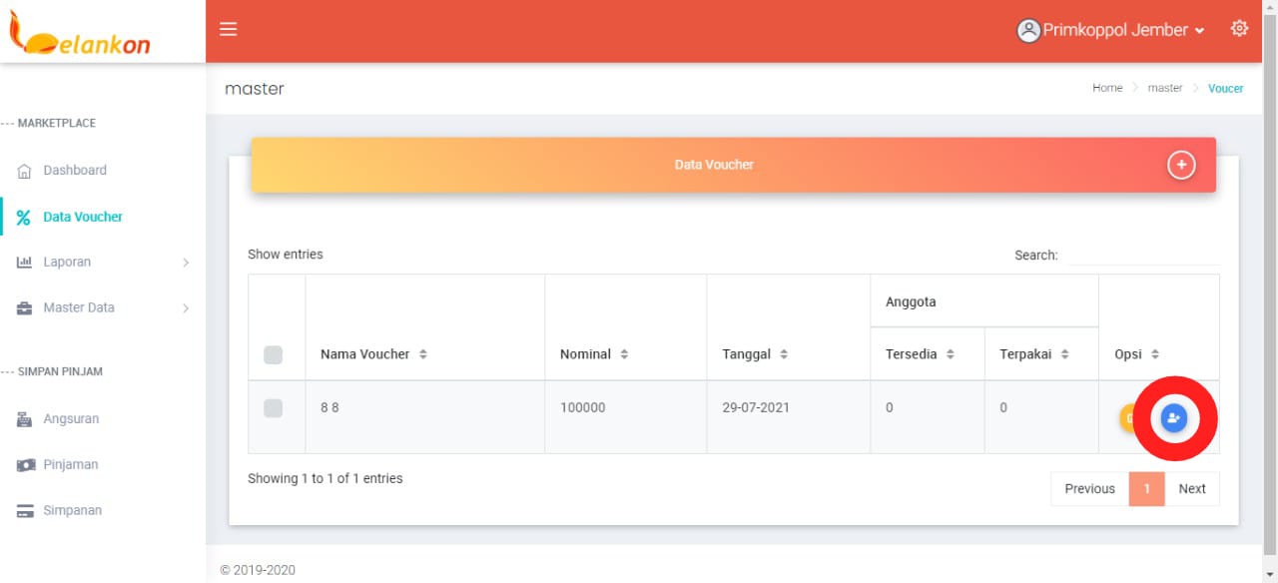Click the yellow edit icon in Opsi column
This screenshot has width=1278, height=583.
pyautogui.click(x=1129, y=418)
